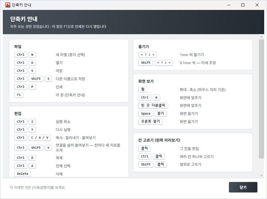The image size is (267, 199).
Task: Click the 클릭 badge beside 그 칸을 편집
Action: (144, 148)
